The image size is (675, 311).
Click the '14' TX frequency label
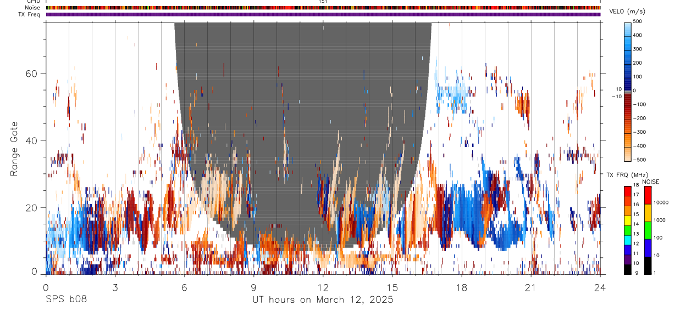click(637, 224)
